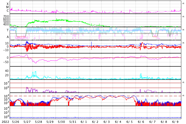Select the 6/ 6 date label
The width and height of the screenshot is (186, 124).
[x=141, y=122]
